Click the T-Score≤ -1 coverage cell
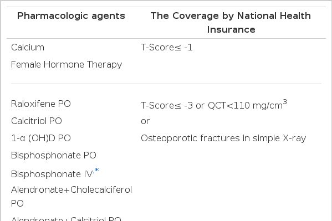Screen dimensions: 332x221 tap(167, 48)
